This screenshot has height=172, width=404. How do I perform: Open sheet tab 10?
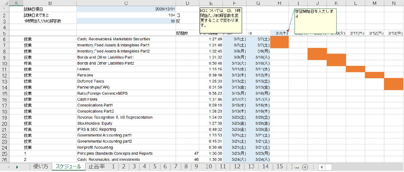209,167
